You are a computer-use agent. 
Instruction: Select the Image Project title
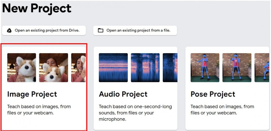[x=32, y=94]
